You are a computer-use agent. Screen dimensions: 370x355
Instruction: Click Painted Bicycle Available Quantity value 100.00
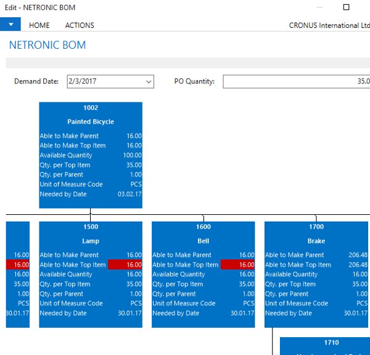click(133, 156)
